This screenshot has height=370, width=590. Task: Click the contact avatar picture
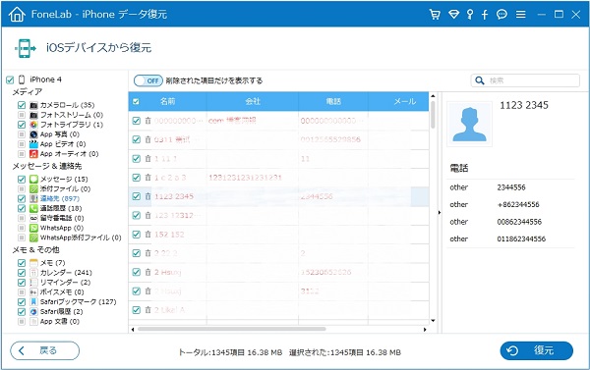469,124
